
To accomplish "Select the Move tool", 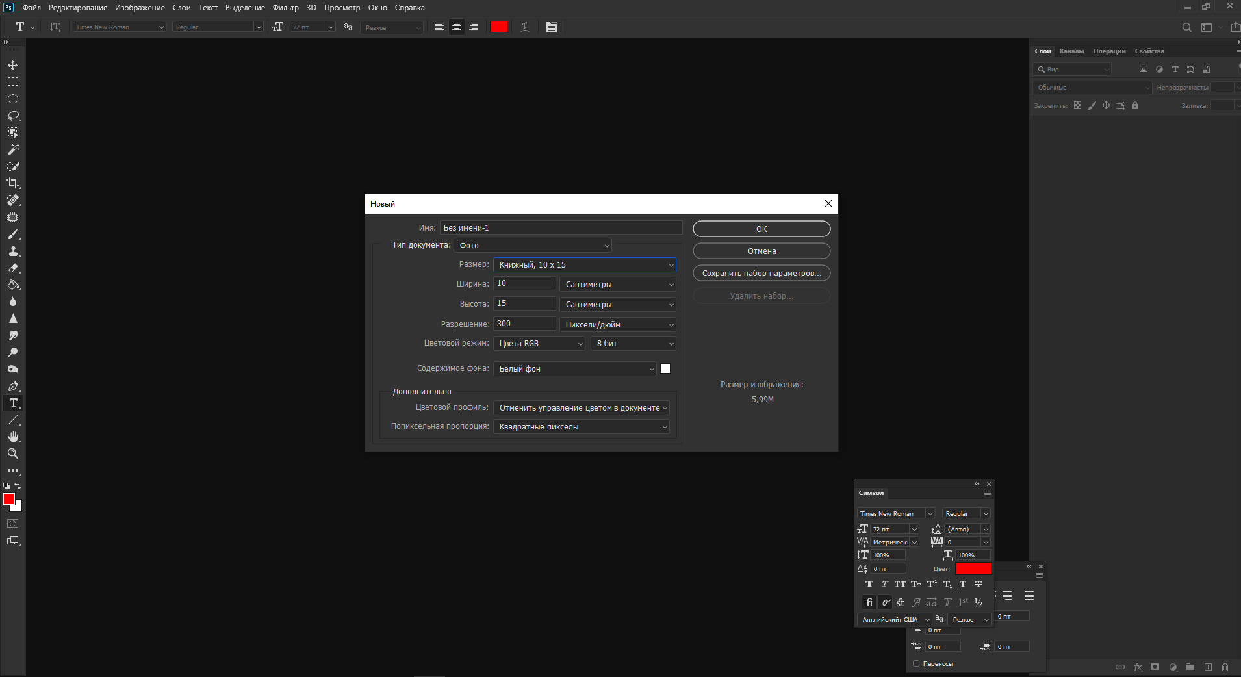I will pyautogui.click(x=13, y=66).
